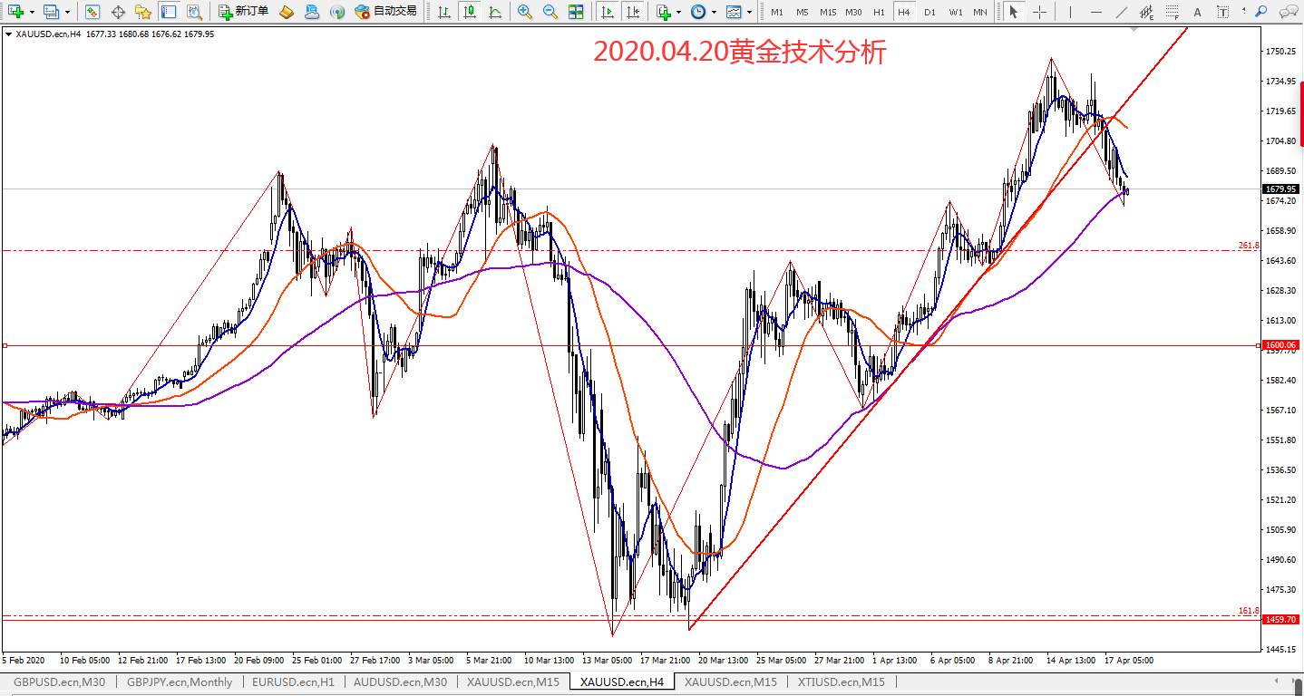
Task: Switch to bar chart display
Action: (x=443, y=12)
